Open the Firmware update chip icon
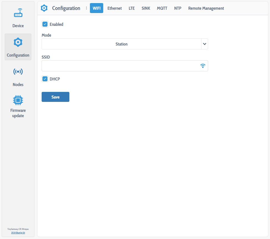 point(18,100)
